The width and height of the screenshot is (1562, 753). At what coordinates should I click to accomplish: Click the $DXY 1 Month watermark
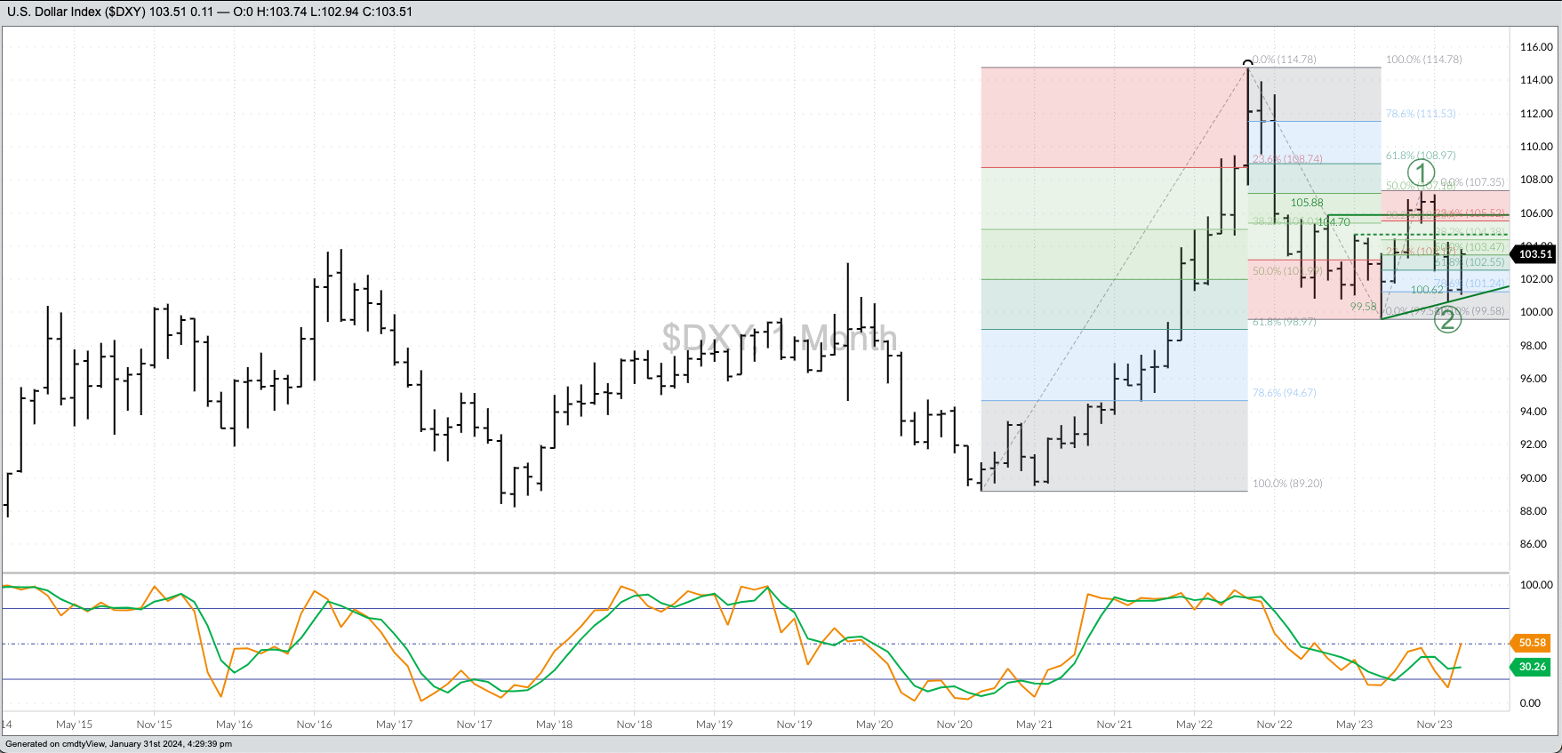click(779, 338)
